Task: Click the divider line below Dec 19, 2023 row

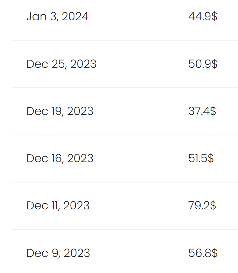Action: [x=125, y=135]
